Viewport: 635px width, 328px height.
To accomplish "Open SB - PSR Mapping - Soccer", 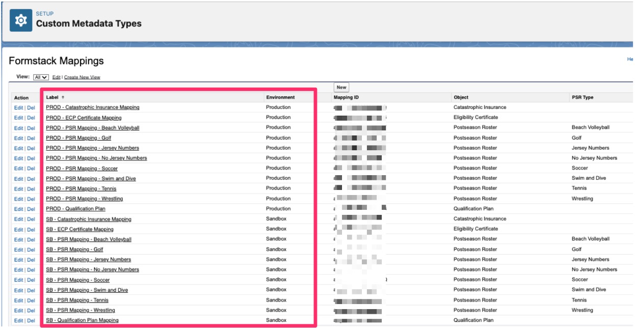I will (x=77, y=280).
